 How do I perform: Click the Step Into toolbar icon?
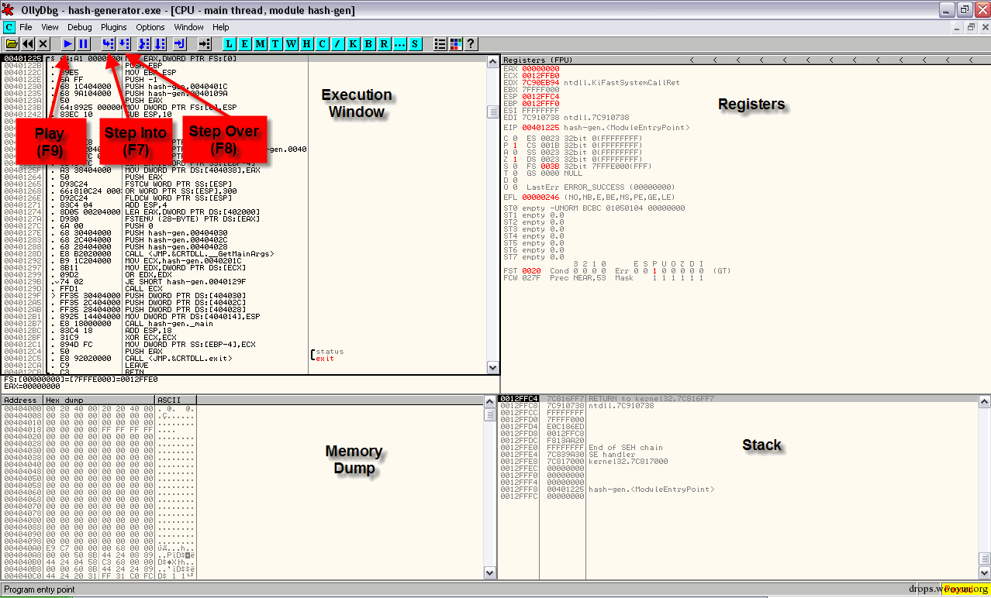tap(108, 44)
